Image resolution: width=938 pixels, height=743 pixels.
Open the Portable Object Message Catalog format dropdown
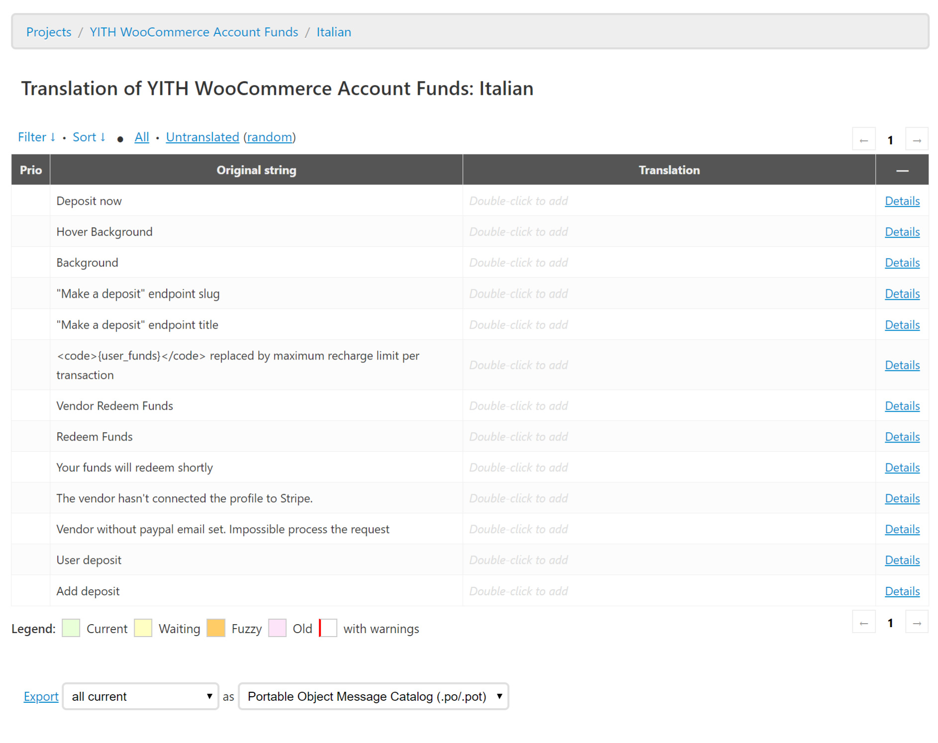[374, 696]
